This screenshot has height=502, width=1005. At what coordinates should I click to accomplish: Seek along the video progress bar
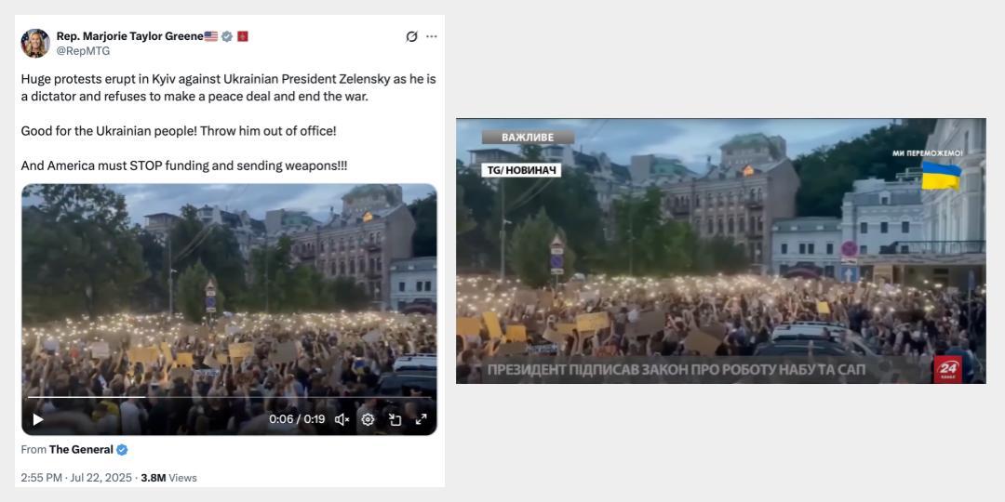[230, 398]
